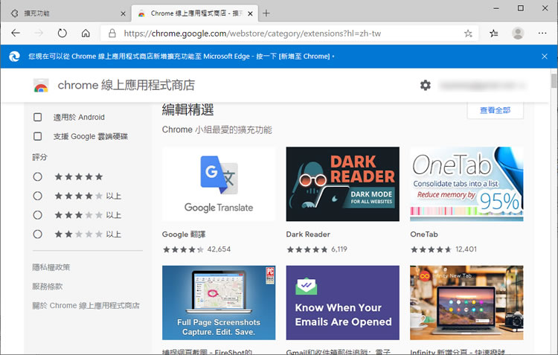This screenshot has width=558, height=355.
Task: Click the page vertical scrollbar thumb
Action: click(554, 80)
